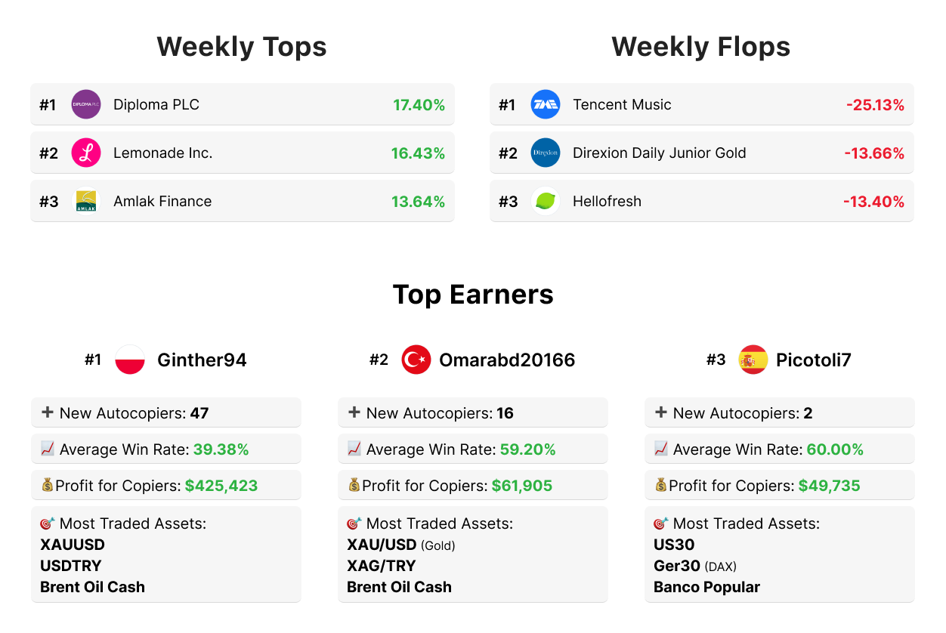Open the Omarabd20166 trader profile name
The height and width of the screenshot is (633, 946).
pyautogui.click(x=507, y=360)
